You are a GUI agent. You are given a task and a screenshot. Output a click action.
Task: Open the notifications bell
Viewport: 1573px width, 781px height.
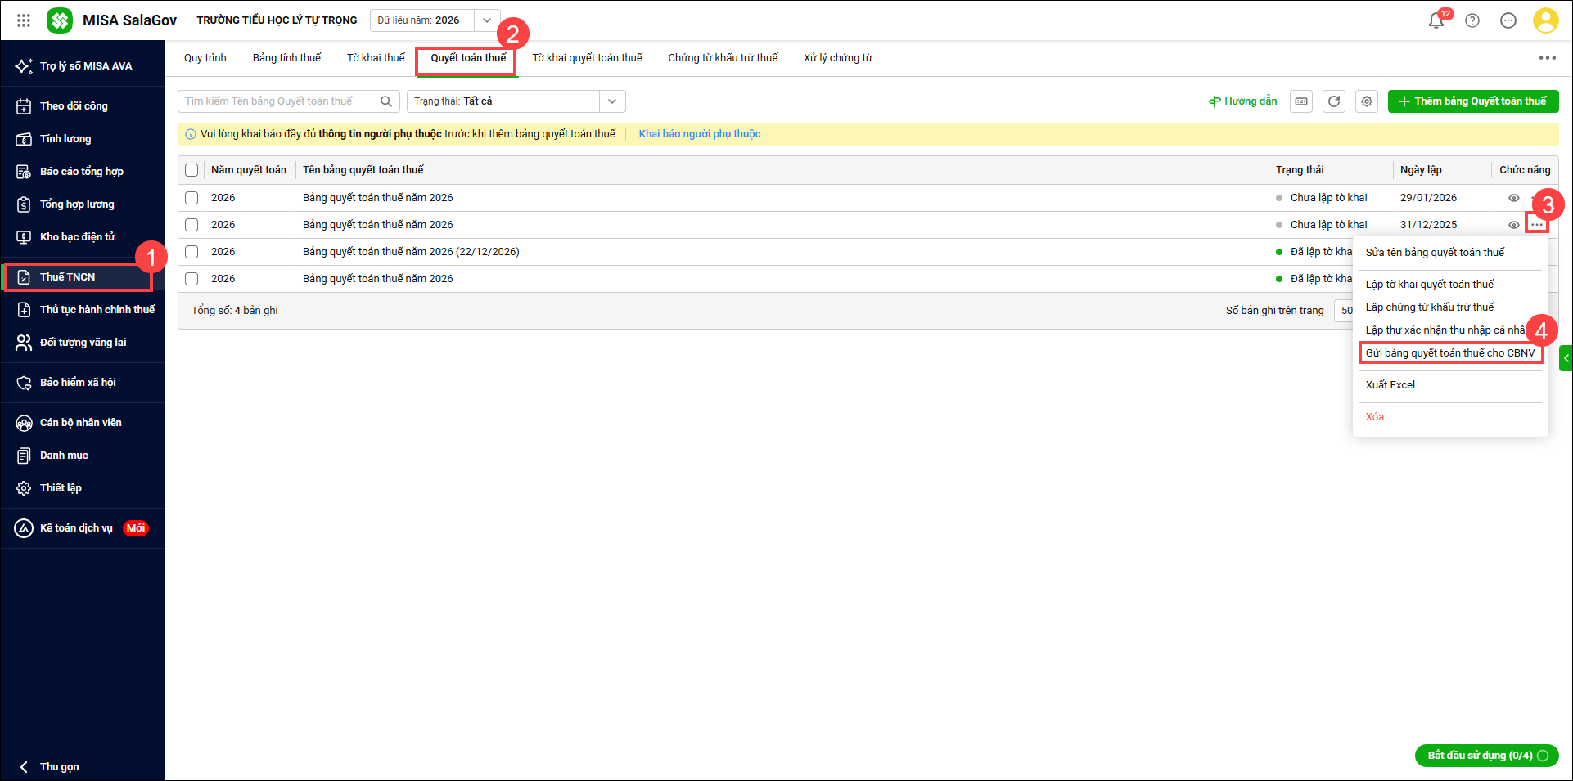(x=1436, y=20)
